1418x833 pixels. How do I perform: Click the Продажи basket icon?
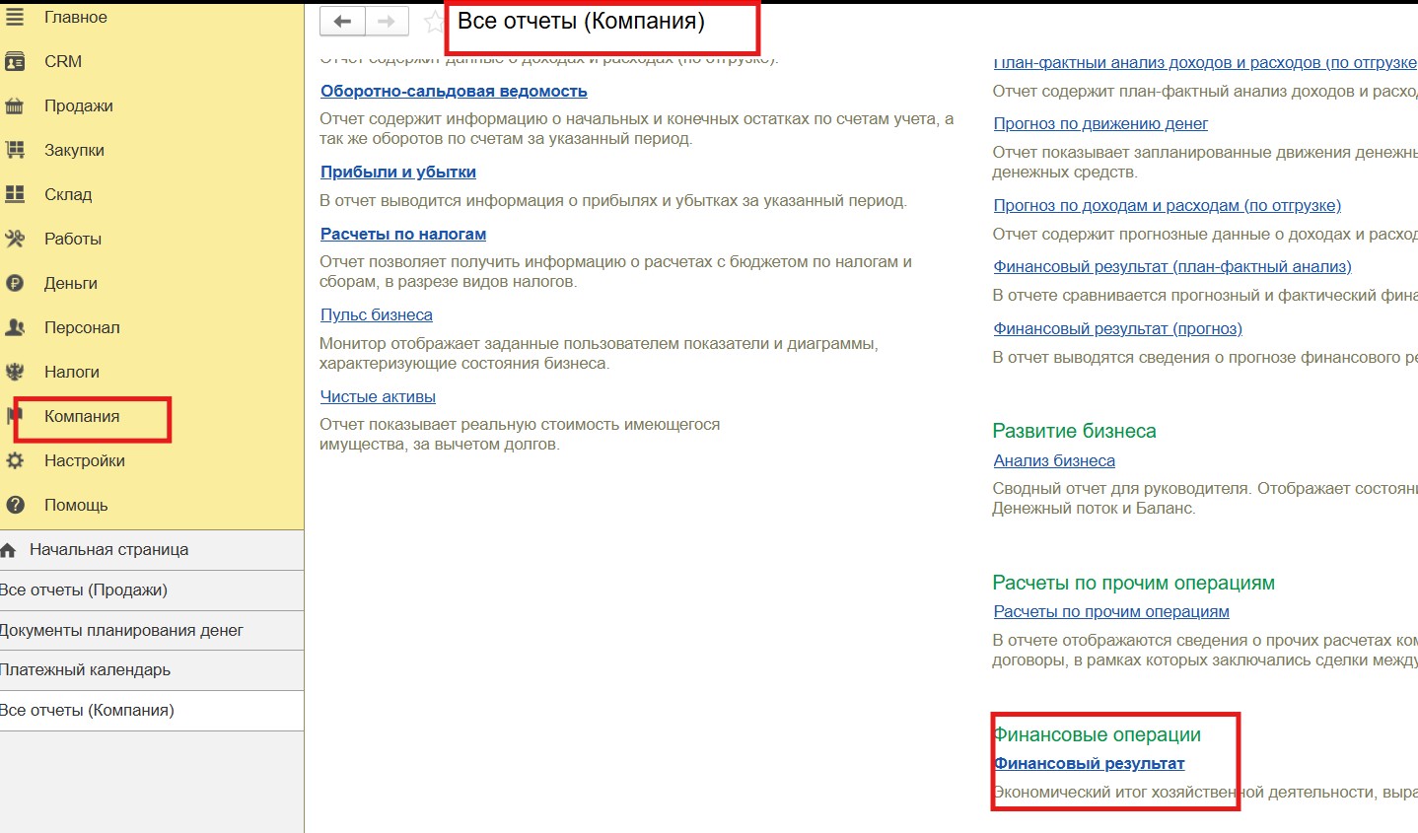(x=15, y=105)
